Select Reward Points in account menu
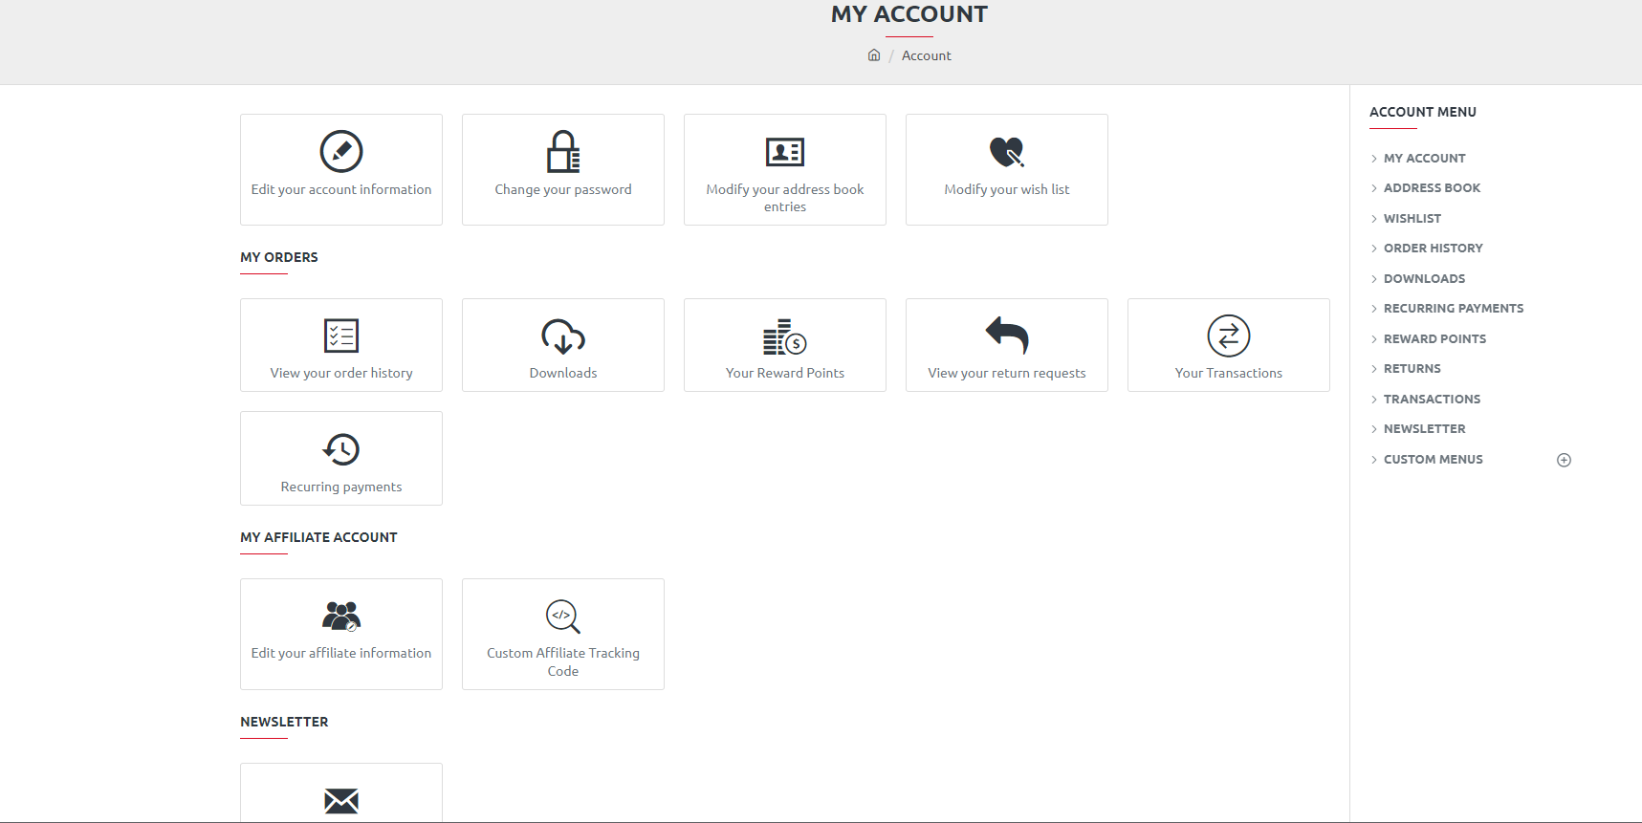This screenshot has height=823, width=1642. tap(1434, 338)
